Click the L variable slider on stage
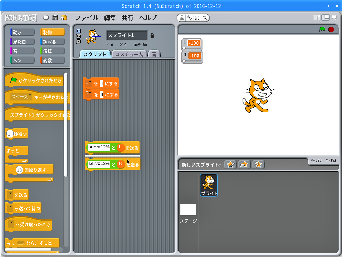342x257 pixels. click(x=192, y=48)
